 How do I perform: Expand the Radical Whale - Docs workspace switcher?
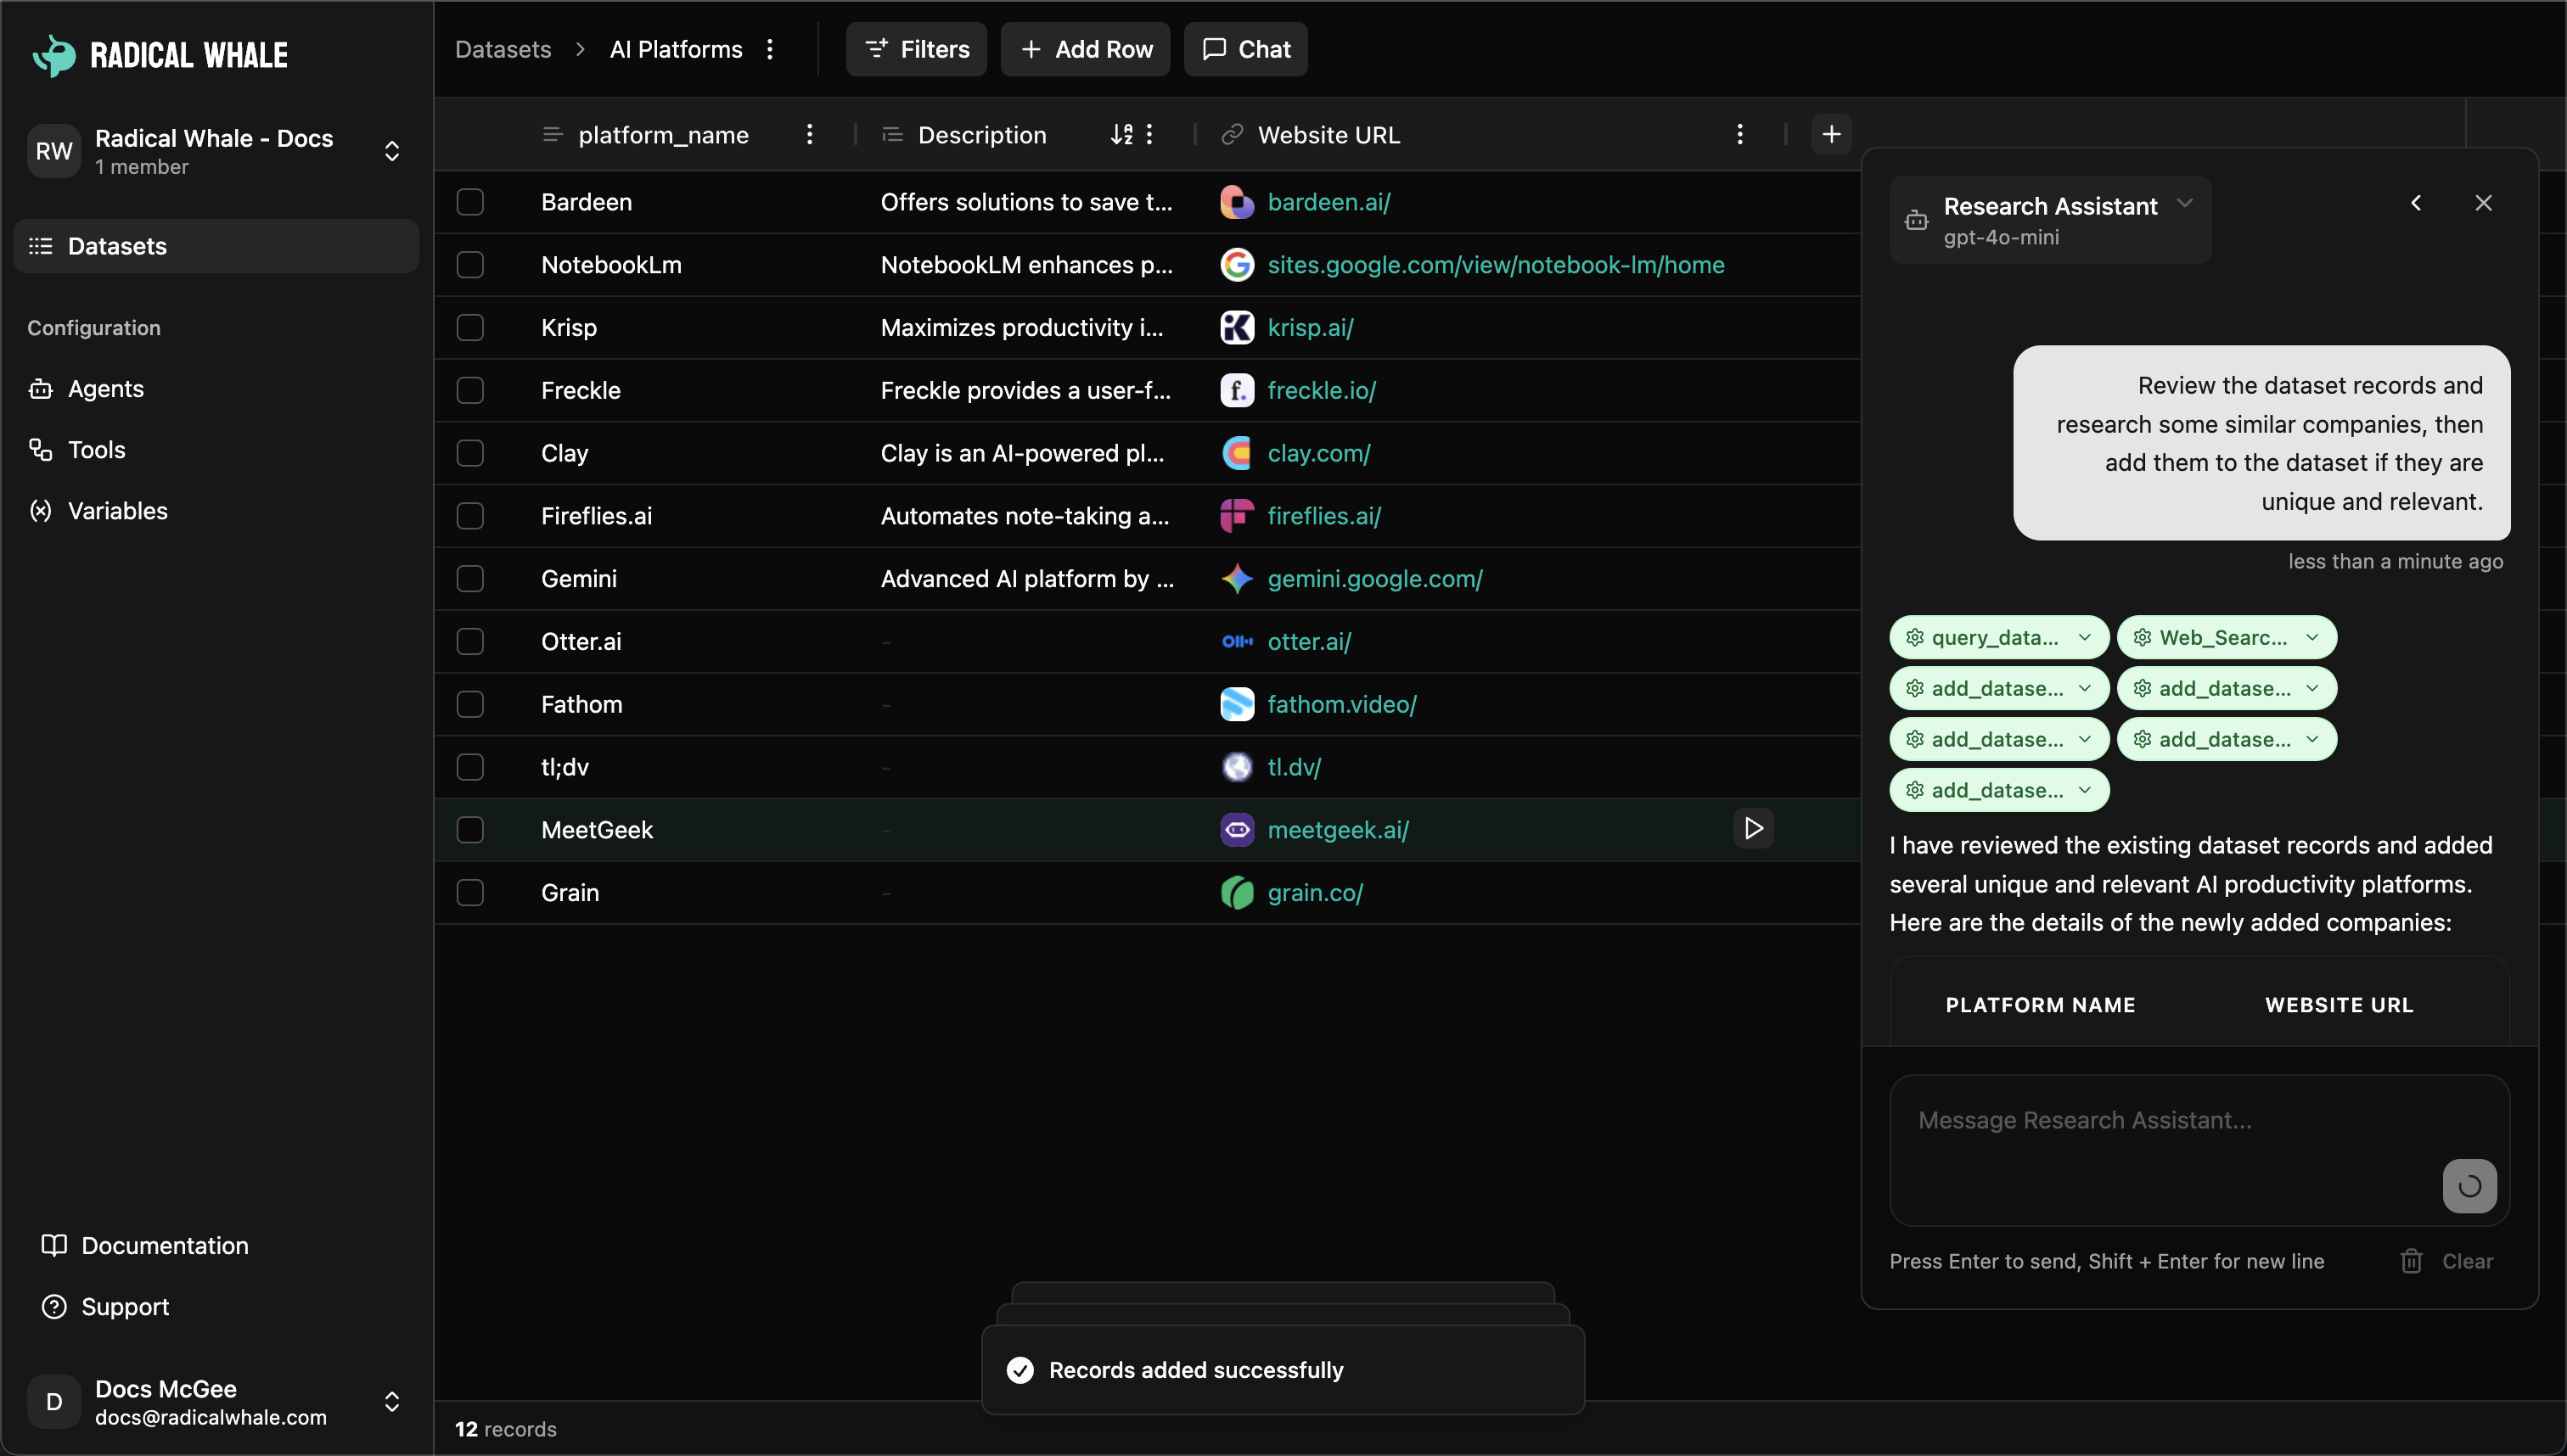click(x=392, y=150)
